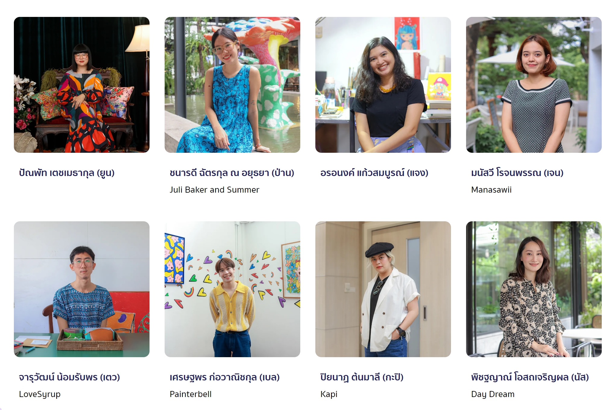
Task: Click name พิชฐญาณ์ โอสถเจริญผล (นัส)
Action: click(x=530, y=377)
